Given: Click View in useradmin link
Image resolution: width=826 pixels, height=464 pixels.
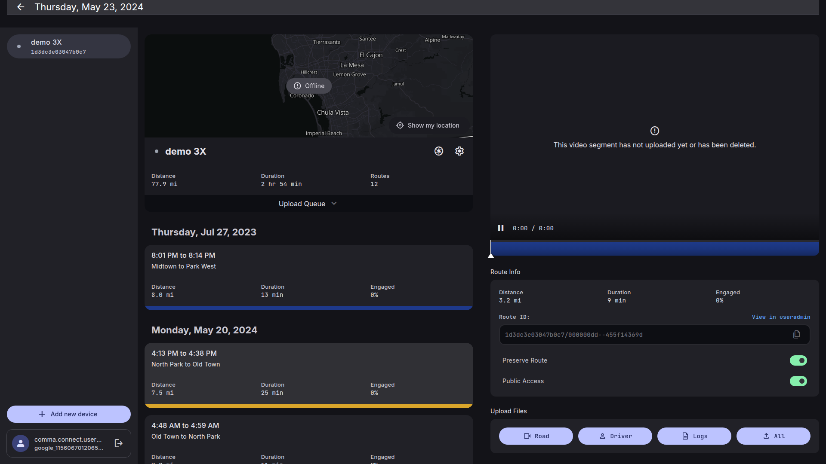Looking at the screenshot, I should point(781,317).
